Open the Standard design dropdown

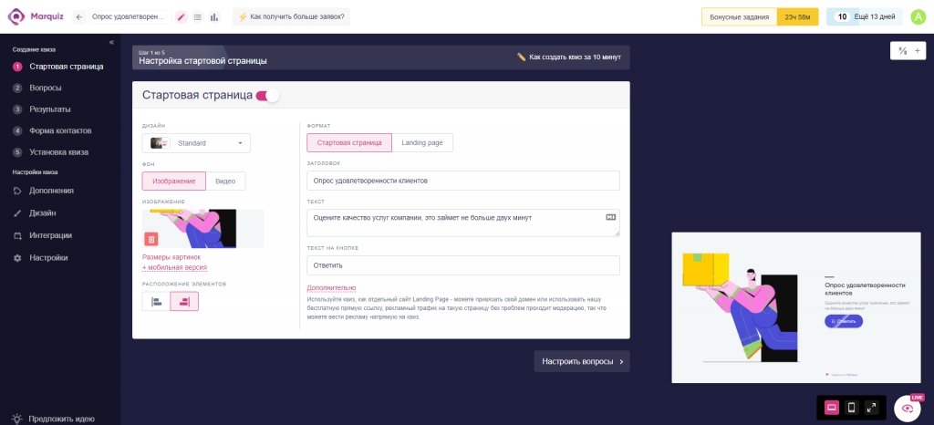196,143
